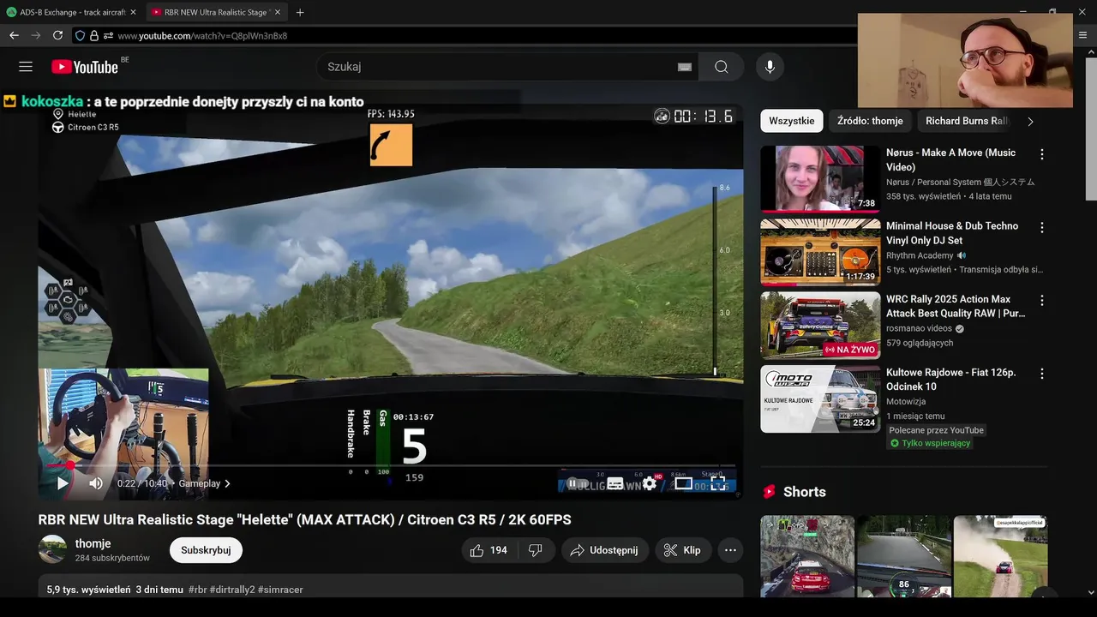The height and width of the screenshot is (617, 1097).
Task: Play the video
Action: click(x=62, y=483)
